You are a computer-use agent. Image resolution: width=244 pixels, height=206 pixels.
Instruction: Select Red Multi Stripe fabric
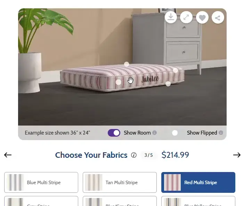coord(198,182)
